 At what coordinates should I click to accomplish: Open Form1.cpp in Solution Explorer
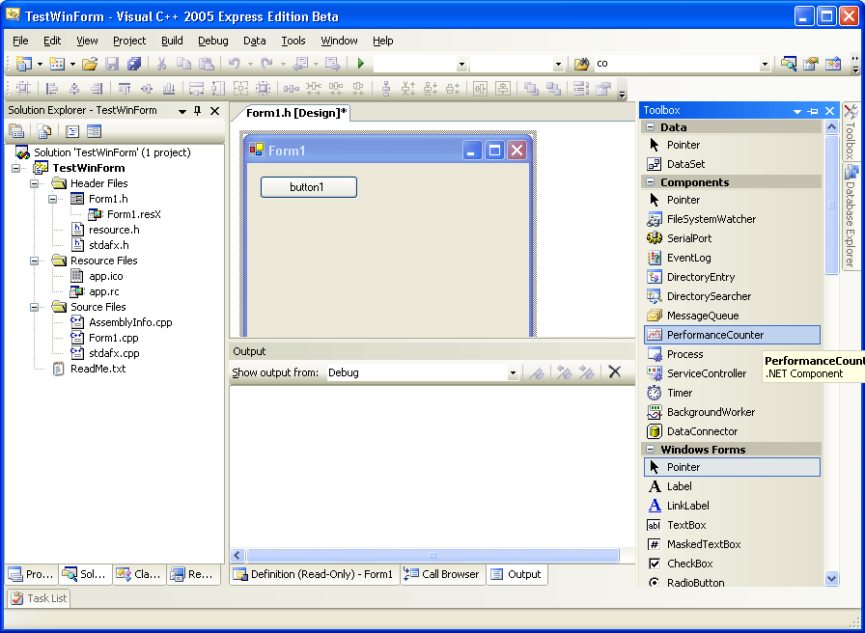[114, 338]
